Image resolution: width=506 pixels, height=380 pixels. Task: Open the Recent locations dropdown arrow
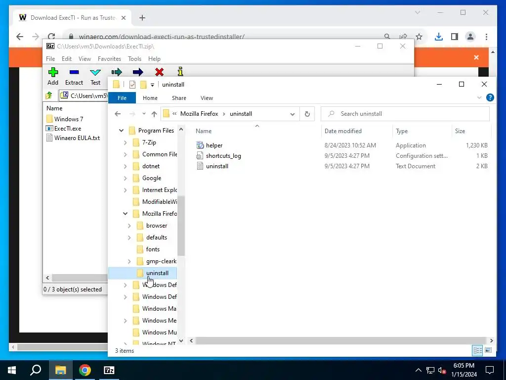[144, 114]
